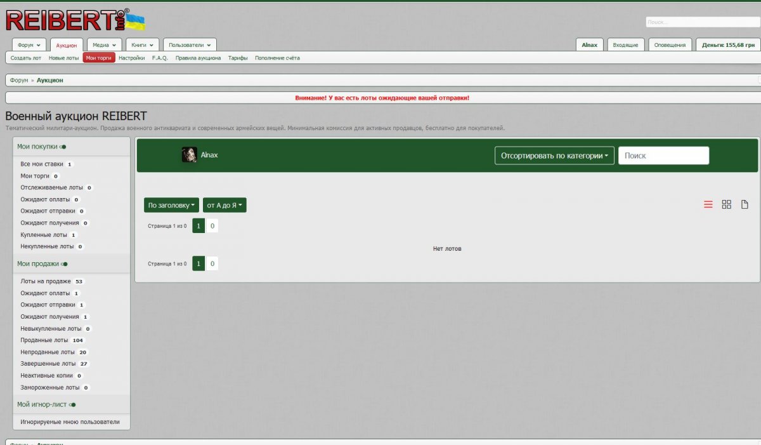Click the REIBERT logo
The width and height of the screenshot is (761, 445).
point(75,20)
